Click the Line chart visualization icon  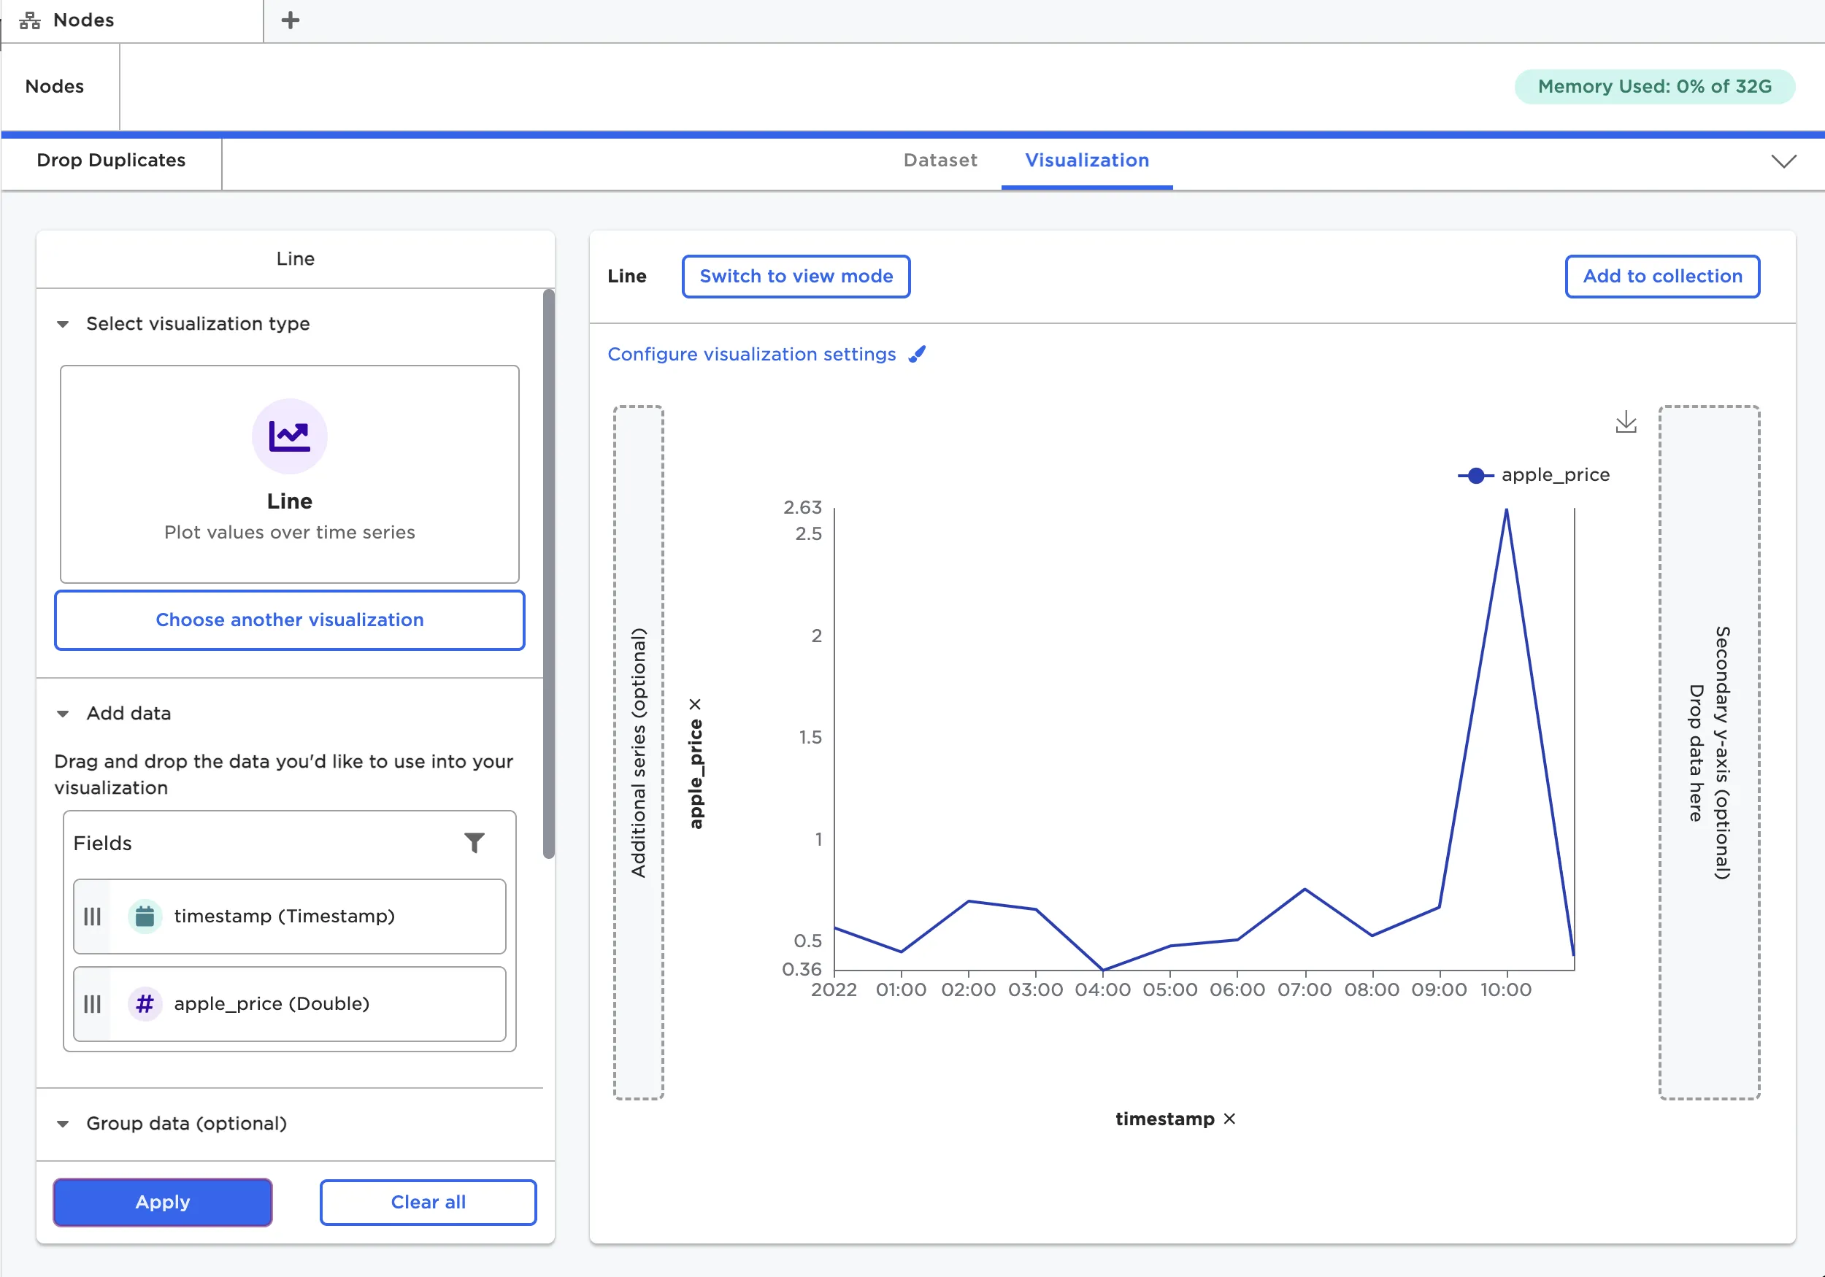pyautogui.click(x=289, y=436)
